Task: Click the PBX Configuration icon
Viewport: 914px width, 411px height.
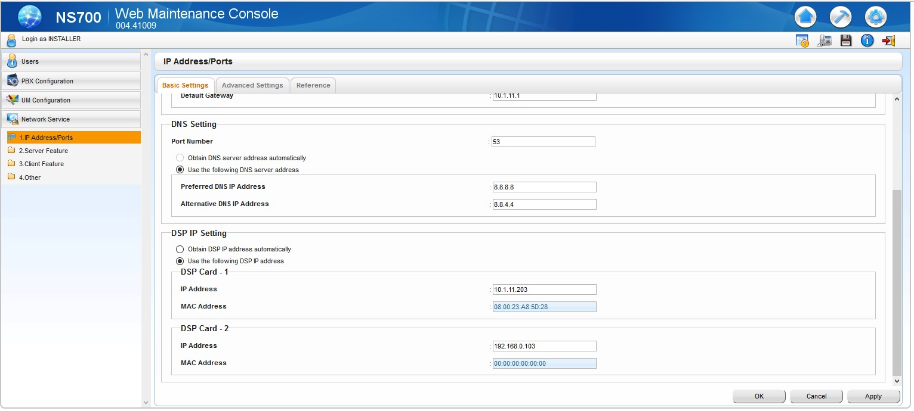Action: click(x=13, y=80)
